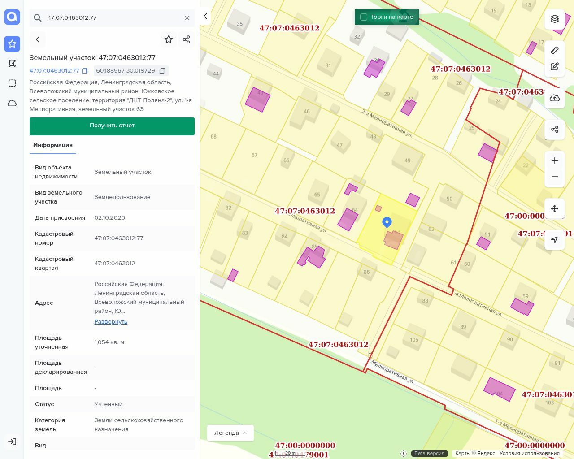Locate my position on map
The height and width of the screenshot is (459, 574).
pos(555,240)
